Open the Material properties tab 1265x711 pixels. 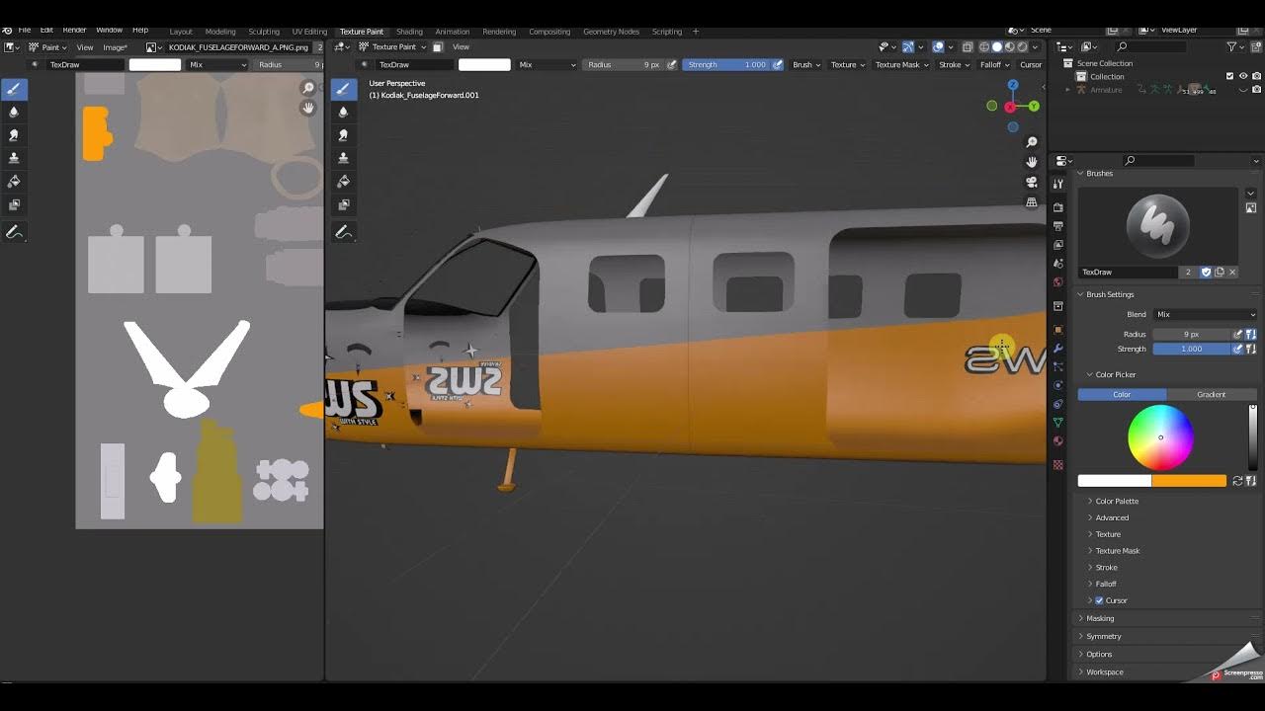[x=1058, y=440]
